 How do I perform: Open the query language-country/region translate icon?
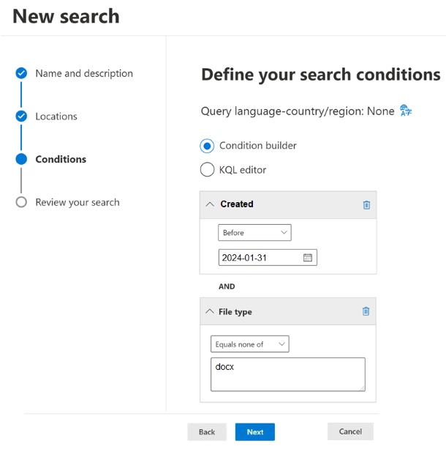406,111
